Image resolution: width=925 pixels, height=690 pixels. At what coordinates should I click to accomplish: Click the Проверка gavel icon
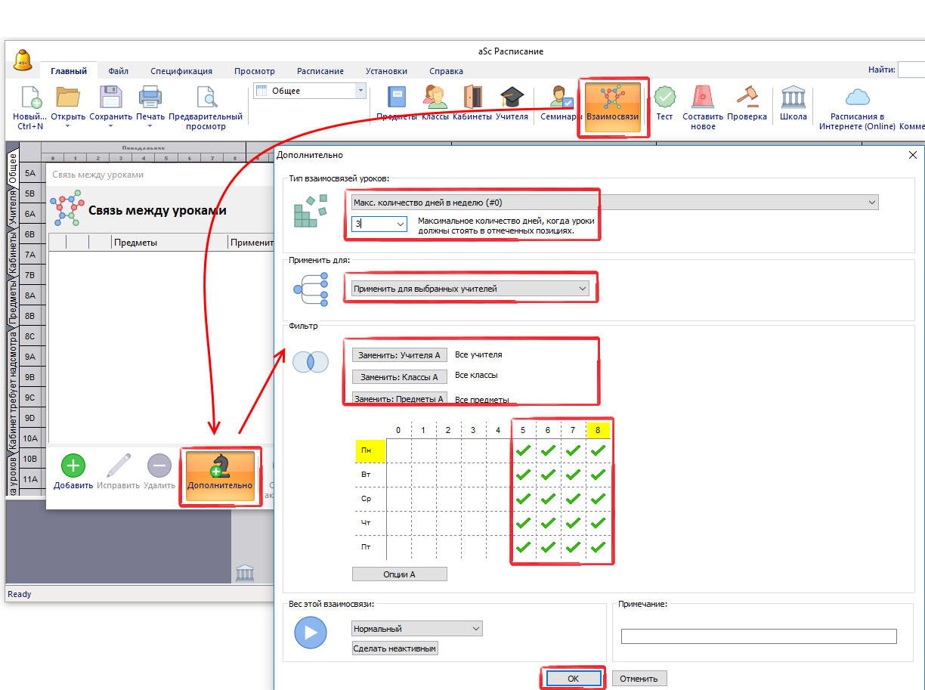click(x=747, y=103)
